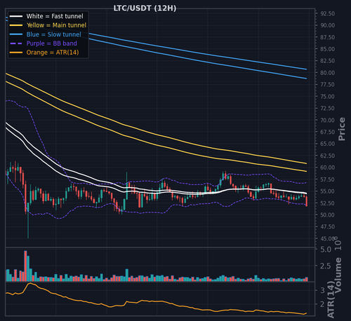Viewport: 351px width, 321px height.
Task: Click the ATR(14) axis title
Action: (x=331, y=299)
